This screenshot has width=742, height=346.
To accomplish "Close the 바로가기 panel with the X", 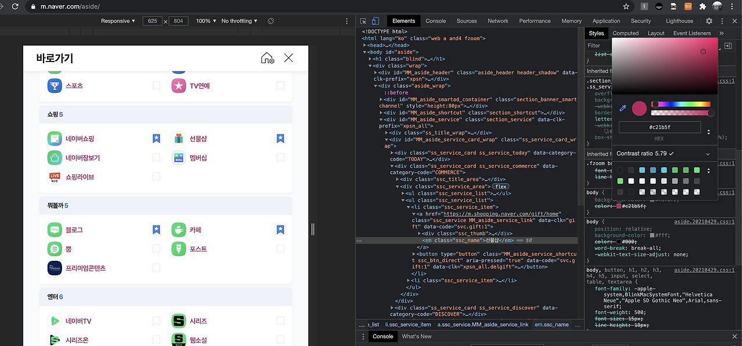I will 289,58.
